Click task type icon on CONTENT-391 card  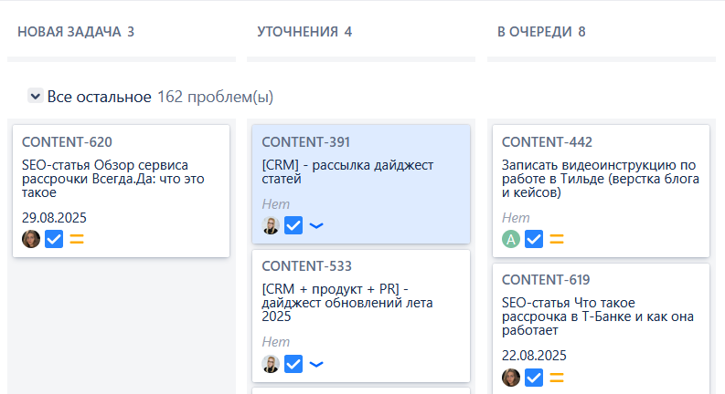293,225
